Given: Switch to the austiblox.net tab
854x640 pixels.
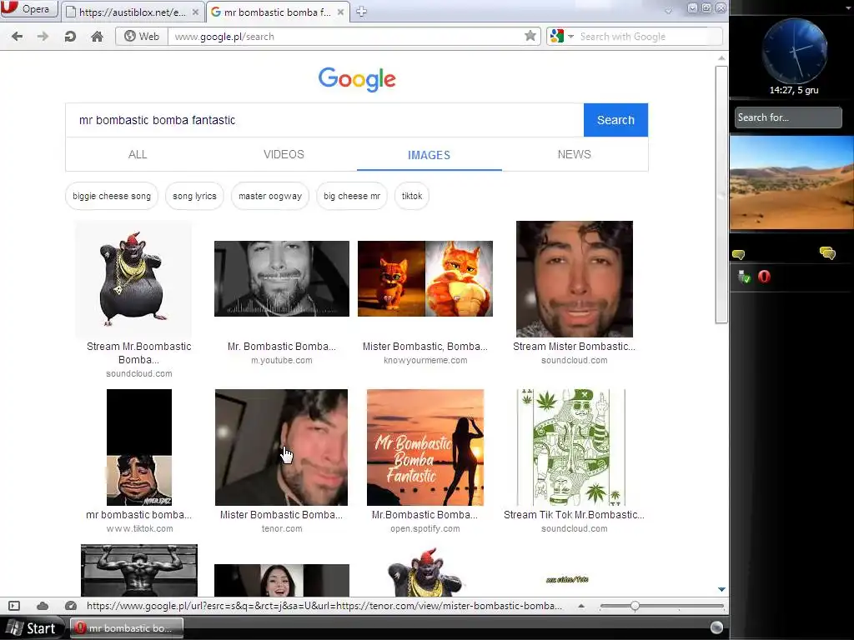Looking at the screenshot, I should [x=133, y=12].
